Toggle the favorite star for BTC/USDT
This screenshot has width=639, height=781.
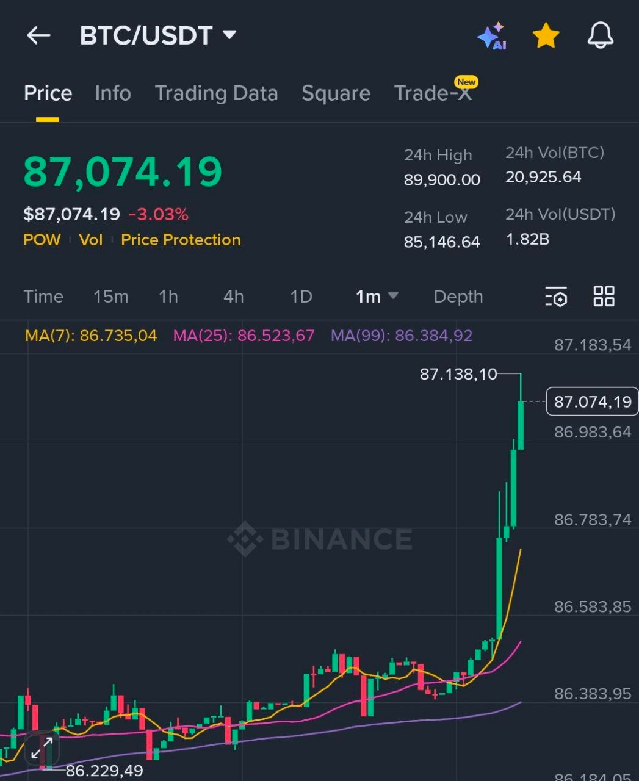click(546, 36)
